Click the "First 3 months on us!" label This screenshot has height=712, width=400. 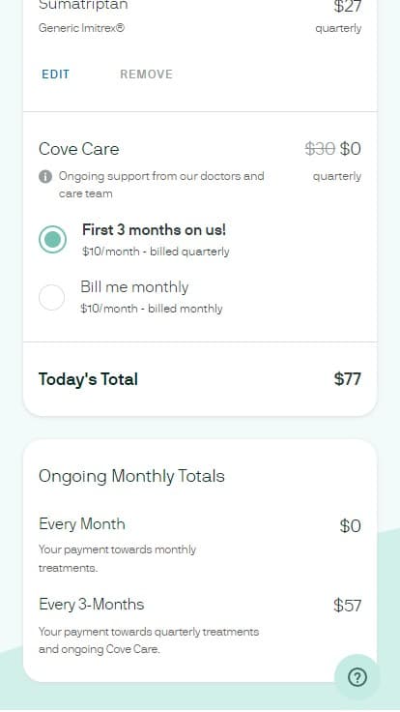[154, 230]
